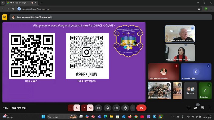Leave the call with red hang-up button
Screen dimensions: 214x120
141,108
